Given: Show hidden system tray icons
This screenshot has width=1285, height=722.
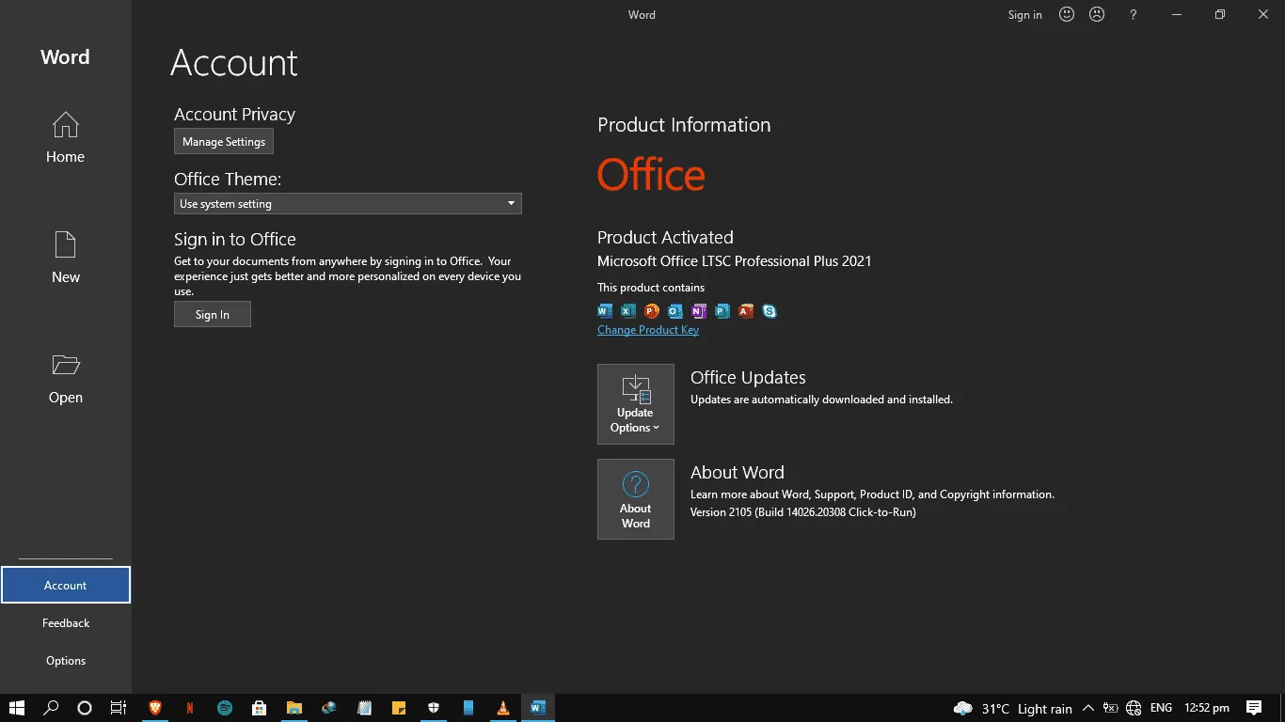Looking at the screenshot, I should [1088, 708].
